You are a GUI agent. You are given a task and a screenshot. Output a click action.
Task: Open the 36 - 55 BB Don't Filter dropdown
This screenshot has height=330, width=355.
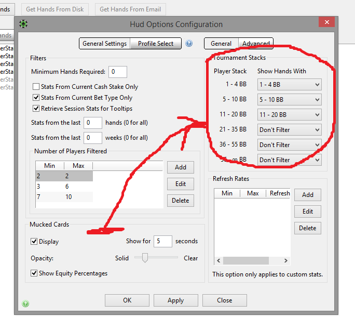point(289,145)
